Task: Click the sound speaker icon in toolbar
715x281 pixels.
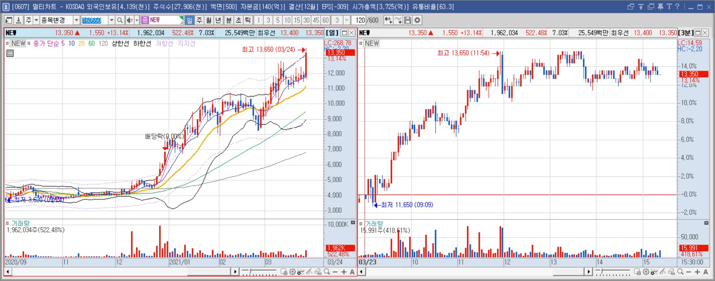Action: [x=130, y=20]
